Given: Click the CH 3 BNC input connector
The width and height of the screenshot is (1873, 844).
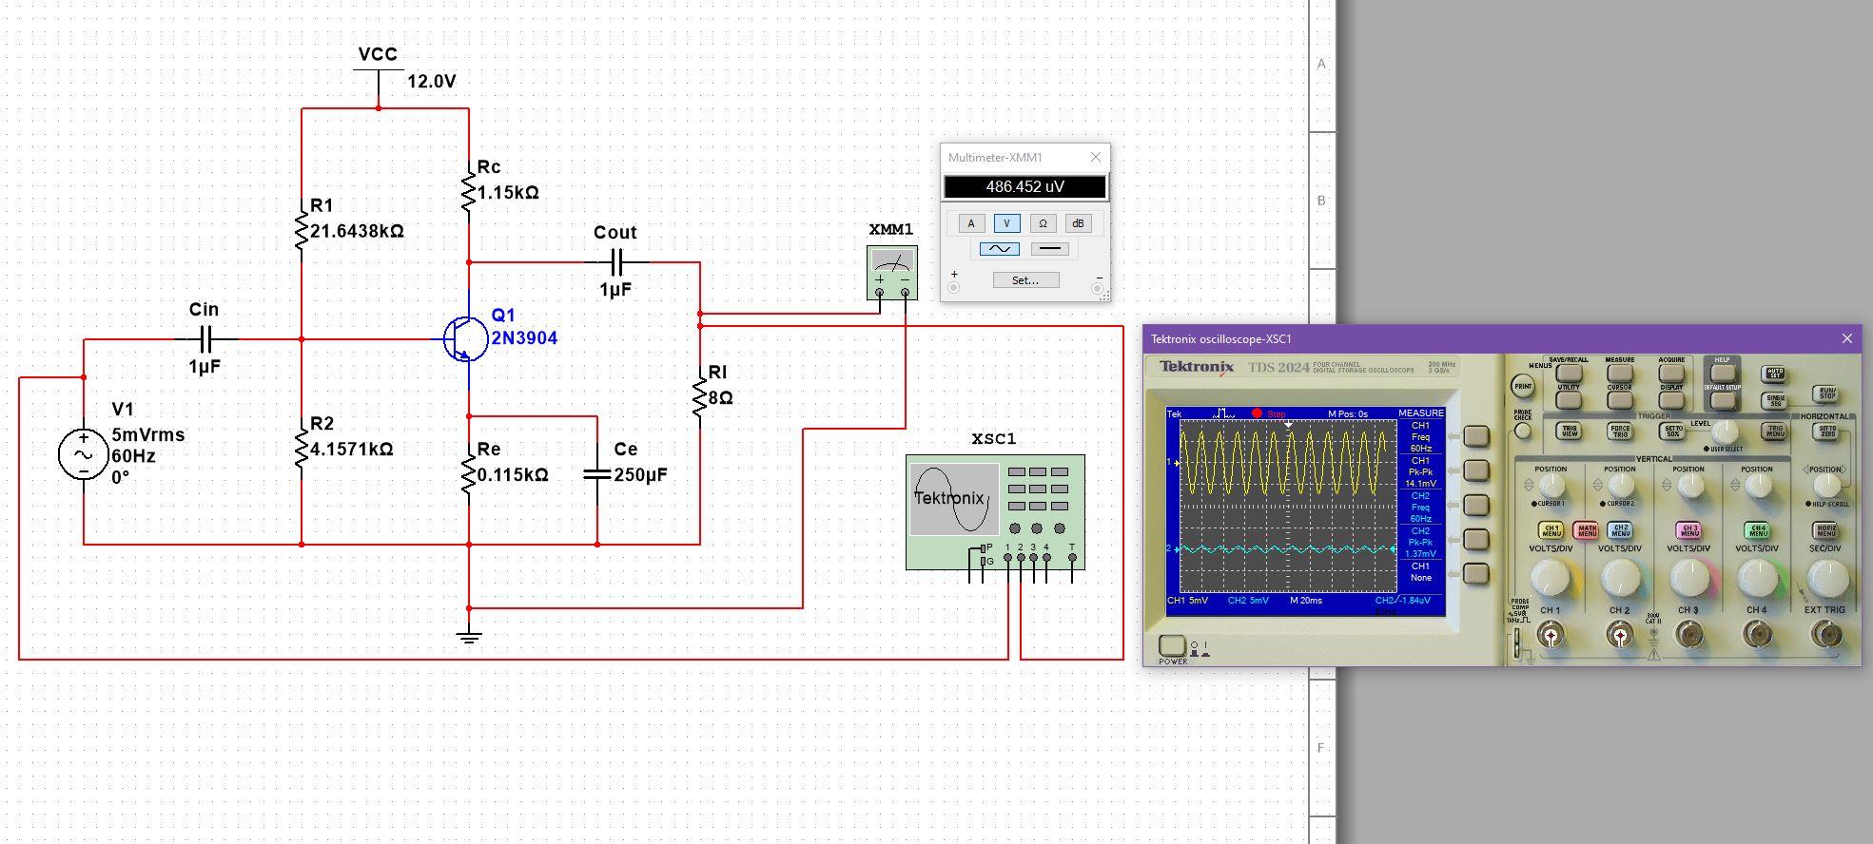Looking at the screenshot, I should (1690, 634).
